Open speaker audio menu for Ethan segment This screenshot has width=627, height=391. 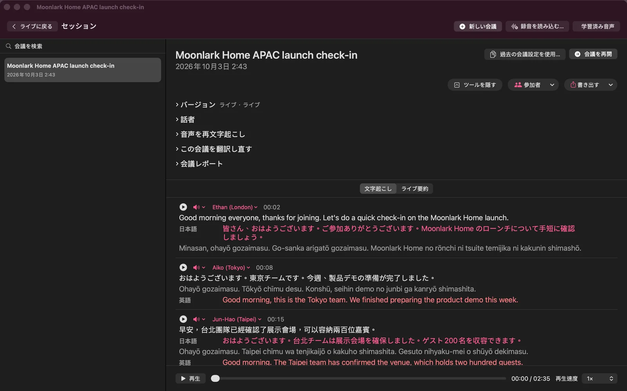point(199,207)
